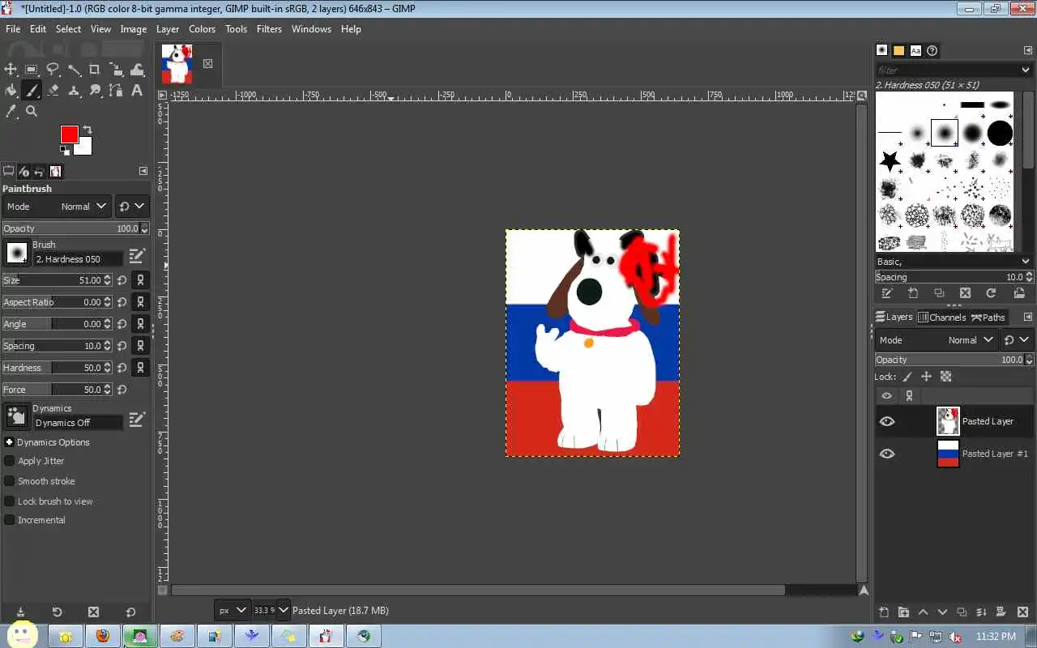
Task: Enable Apply Jitter checkbox
Action: point(10,461)
